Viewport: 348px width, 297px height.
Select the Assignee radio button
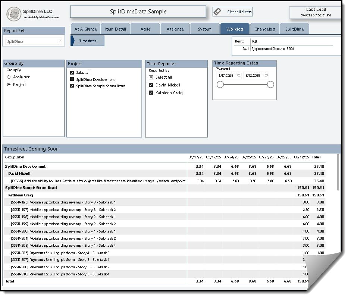[x=9, y=77]
